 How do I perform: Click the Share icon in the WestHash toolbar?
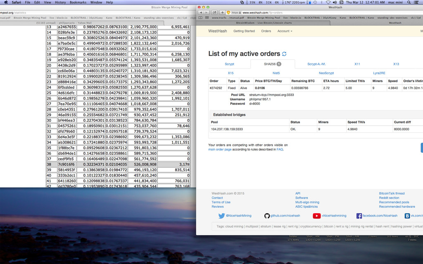point(214,12)
